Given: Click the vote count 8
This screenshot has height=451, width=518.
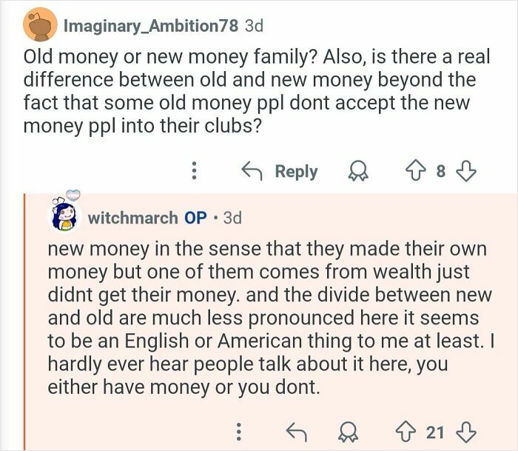Looking at the screenshot, I should coord(441,172).
